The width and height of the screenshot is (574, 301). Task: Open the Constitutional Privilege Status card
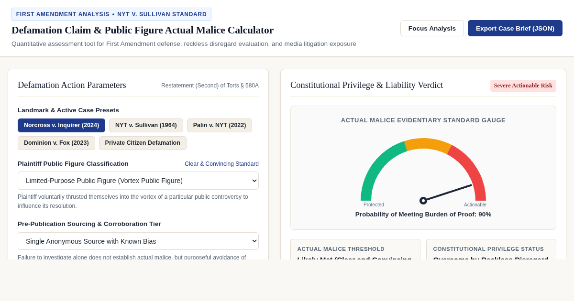[x=491, y=249]
